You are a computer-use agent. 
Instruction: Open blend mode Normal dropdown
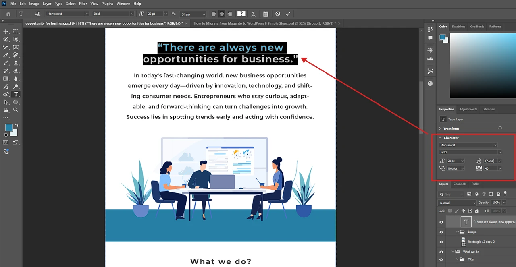[458, 203]
